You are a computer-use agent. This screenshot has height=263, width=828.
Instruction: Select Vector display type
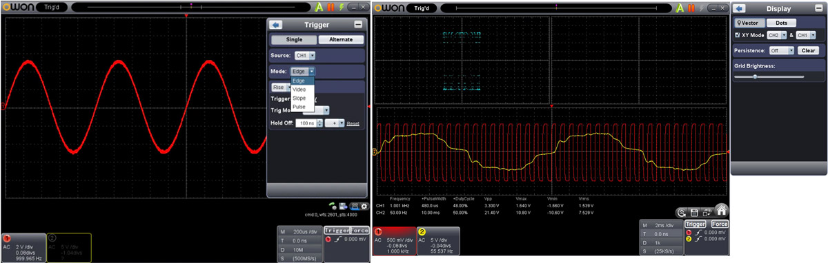tap(750, 23)
